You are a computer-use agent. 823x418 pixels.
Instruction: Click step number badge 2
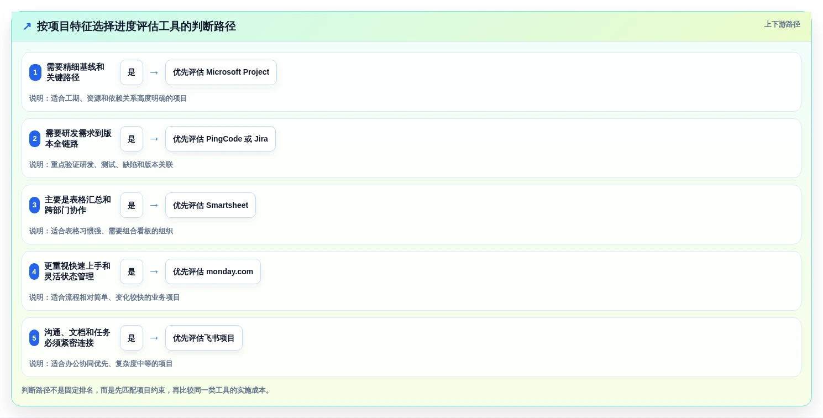[x=35, y=139]
